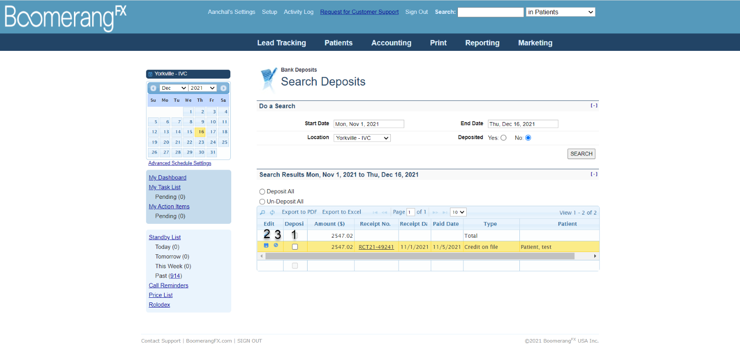Open the calendar month dropdown
The width and height of the screenshot is (740, 363).
(x=173, y=88)
